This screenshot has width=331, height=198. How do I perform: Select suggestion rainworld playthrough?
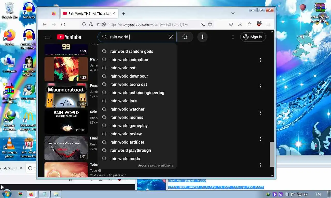pos(137,150)
